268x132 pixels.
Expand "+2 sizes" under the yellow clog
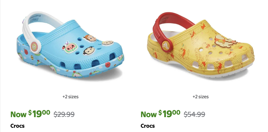coord(200,97)
